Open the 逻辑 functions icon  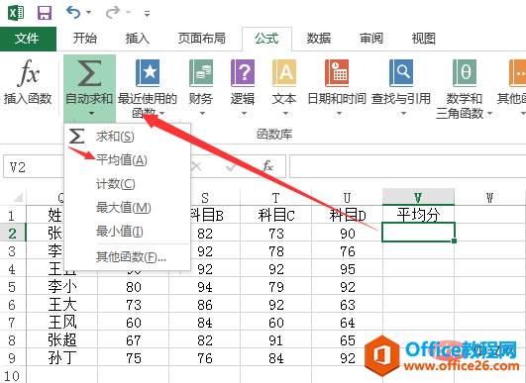[243, 73]
